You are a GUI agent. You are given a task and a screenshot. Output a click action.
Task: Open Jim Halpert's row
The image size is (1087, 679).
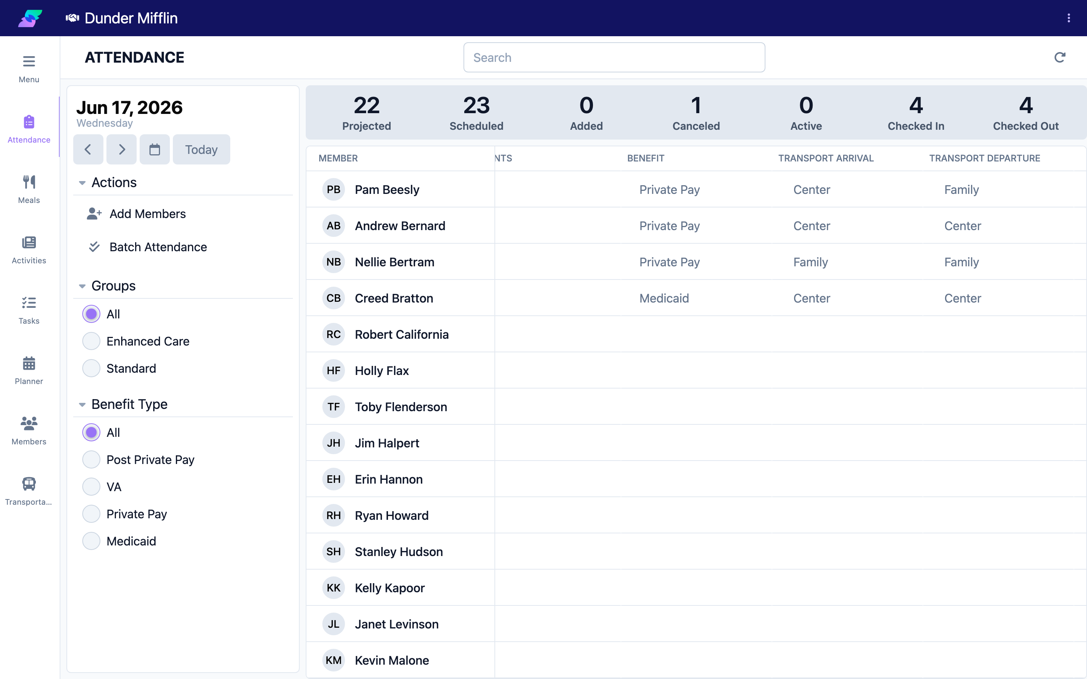[696, 443]
